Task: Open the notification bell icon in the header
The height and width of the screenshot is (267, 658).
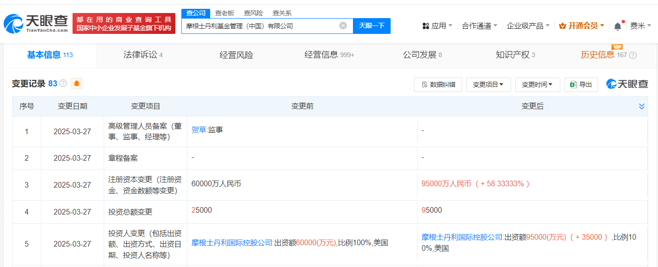Action: point(618,26)
